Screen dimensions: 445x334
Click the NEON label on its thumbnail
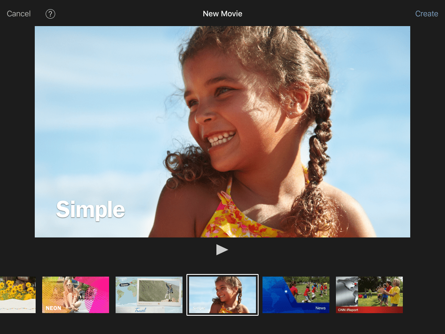(x=53, y=308)
